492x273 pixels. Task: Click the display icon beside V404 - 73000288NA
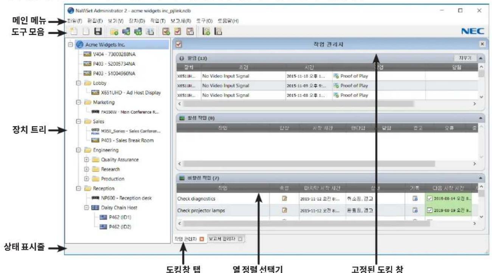(x=87, y=54)
